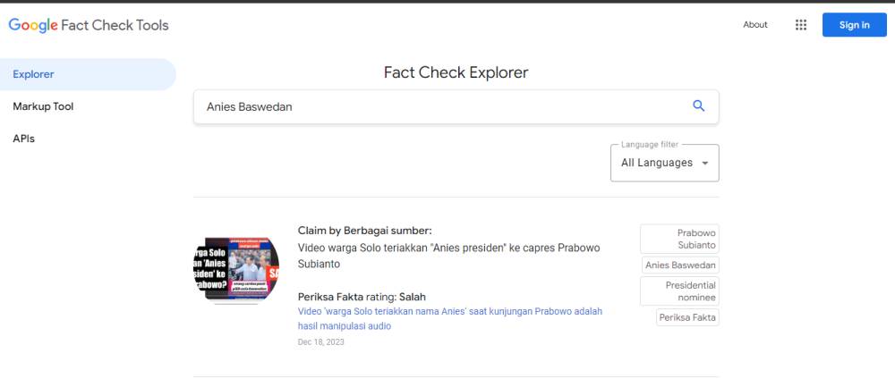Open the Google apps grid icon
The width and height of the screenshot is (895, 379).
click(x=801, y=24)
